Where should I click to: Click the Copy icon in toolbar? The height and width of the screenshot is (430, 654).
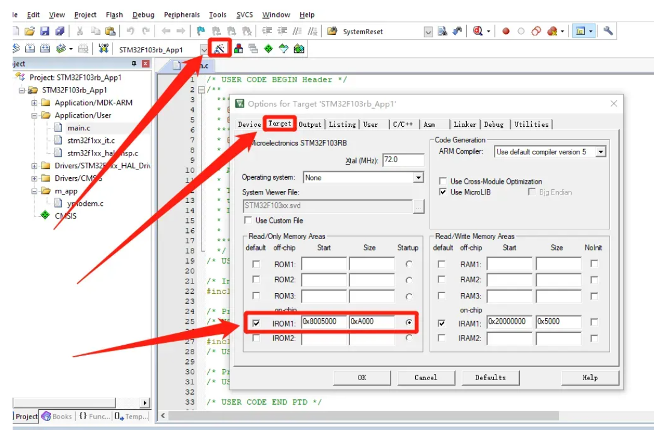[95, 31]
